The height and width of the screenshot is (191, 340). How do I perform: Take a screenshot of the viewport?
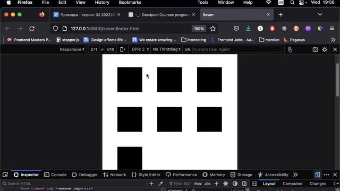[x=315, y=49]
